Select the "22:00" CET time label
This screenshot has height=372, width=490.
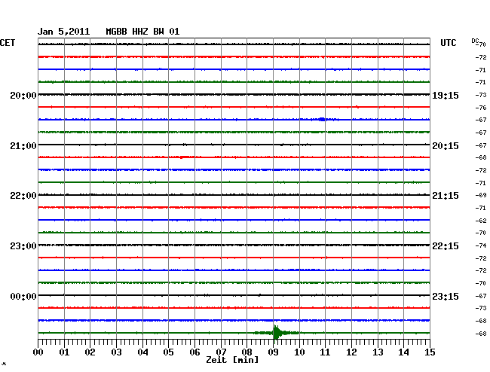click(23, 196)
